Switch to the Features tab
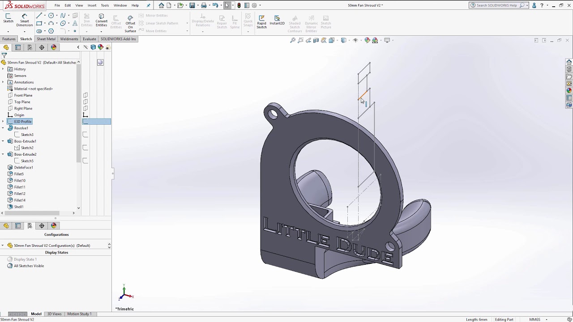 coord(9,39)
